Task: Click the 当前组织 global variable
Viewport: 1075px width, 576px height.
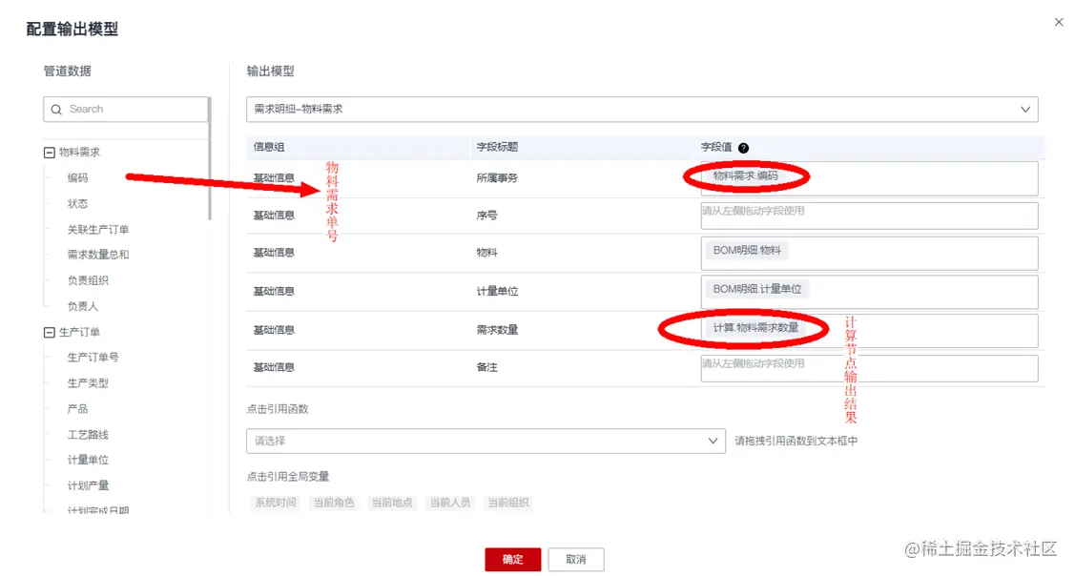Action: (x=508, y=503)
